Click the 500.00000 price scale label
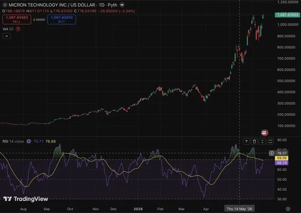Image resolution: width=301 pixels, height=213 pixels. click(286, 81)
